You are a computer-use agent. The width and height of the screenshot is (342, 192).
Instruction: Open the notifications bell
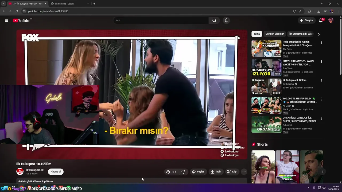coord(321,21)
